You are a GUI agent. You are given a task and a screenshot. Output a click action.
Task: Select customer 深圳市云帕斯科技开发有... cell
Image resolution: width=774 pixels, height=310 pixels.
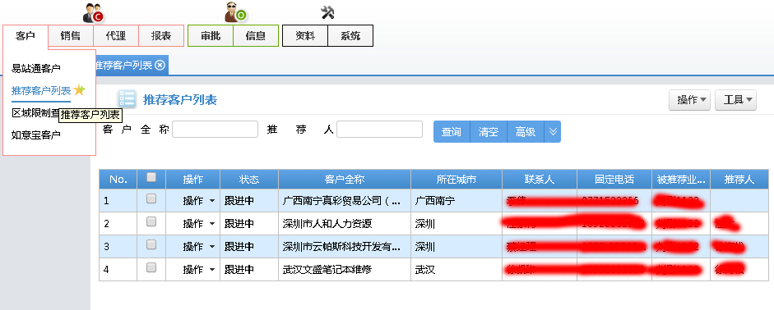(345, 247)
